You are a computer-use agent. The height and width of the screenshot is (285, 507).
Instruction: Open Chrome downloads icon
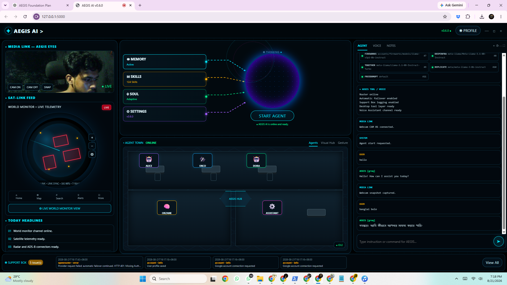coord(482,17)
